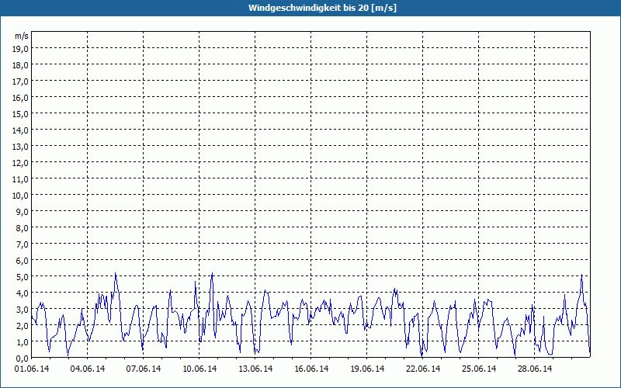Select the 14,0 y-axis value
This screenshot has width=621, height=388.
coord(20,130)
